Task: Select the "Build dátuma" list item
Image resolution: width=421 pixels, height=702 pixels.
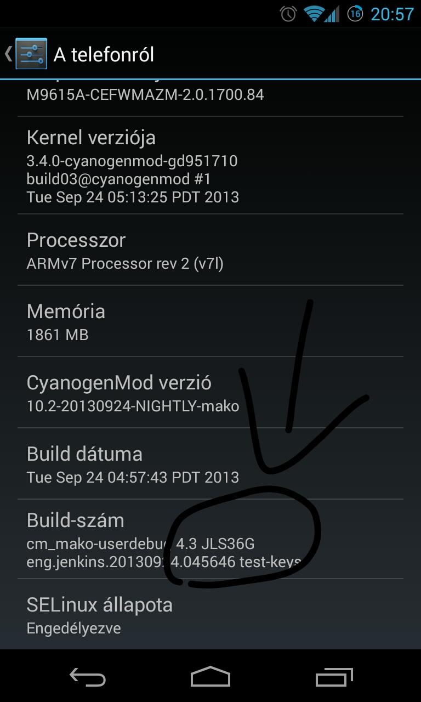Action: (x=210, y=464)
